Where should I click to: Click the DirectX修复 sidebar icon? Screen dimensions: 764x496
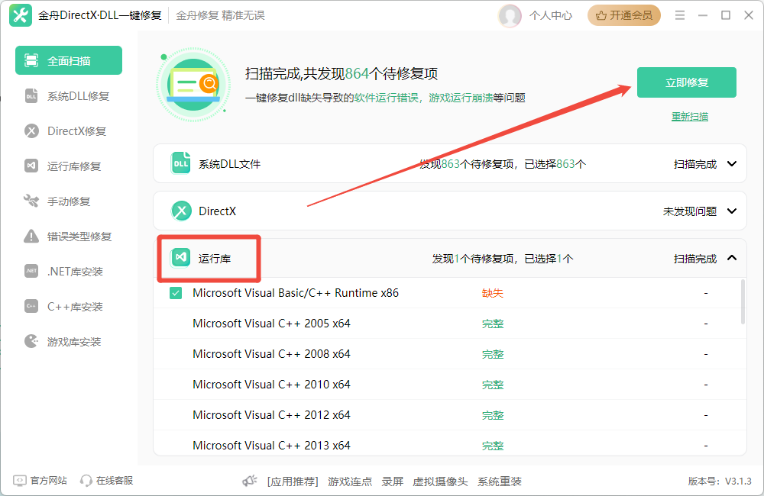(x=31, y=131)
